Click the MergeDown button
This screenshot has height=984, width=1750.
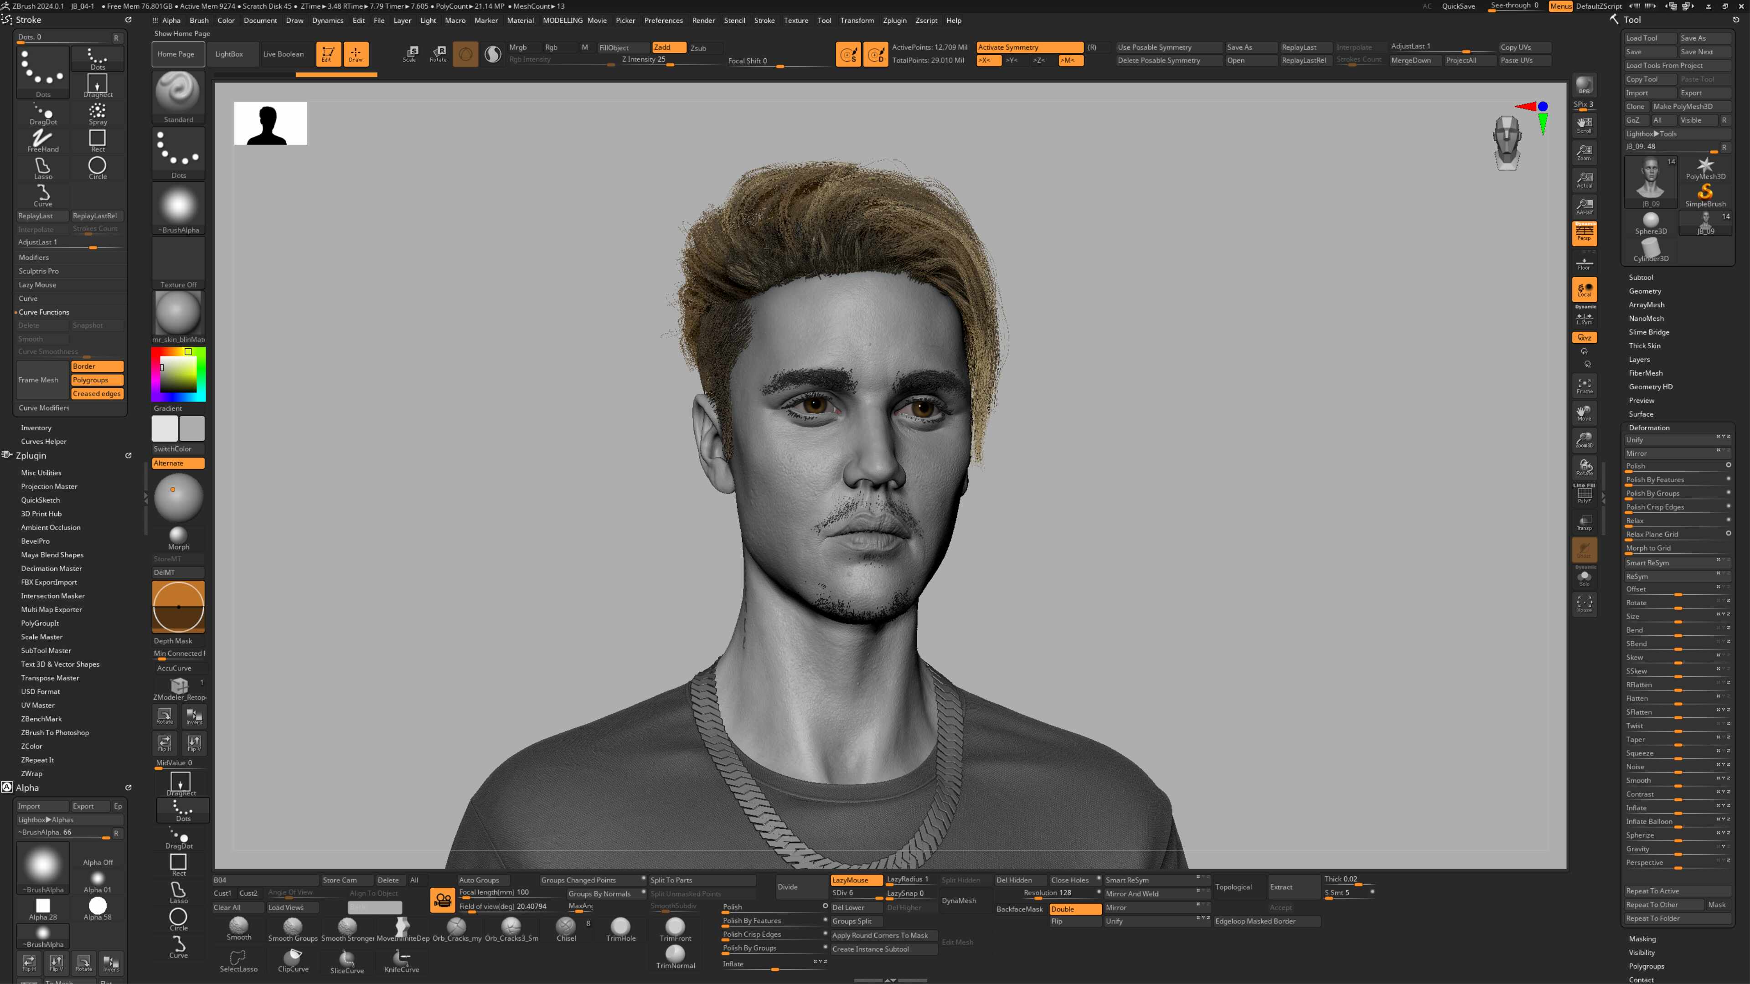[x=1414, y=61]
